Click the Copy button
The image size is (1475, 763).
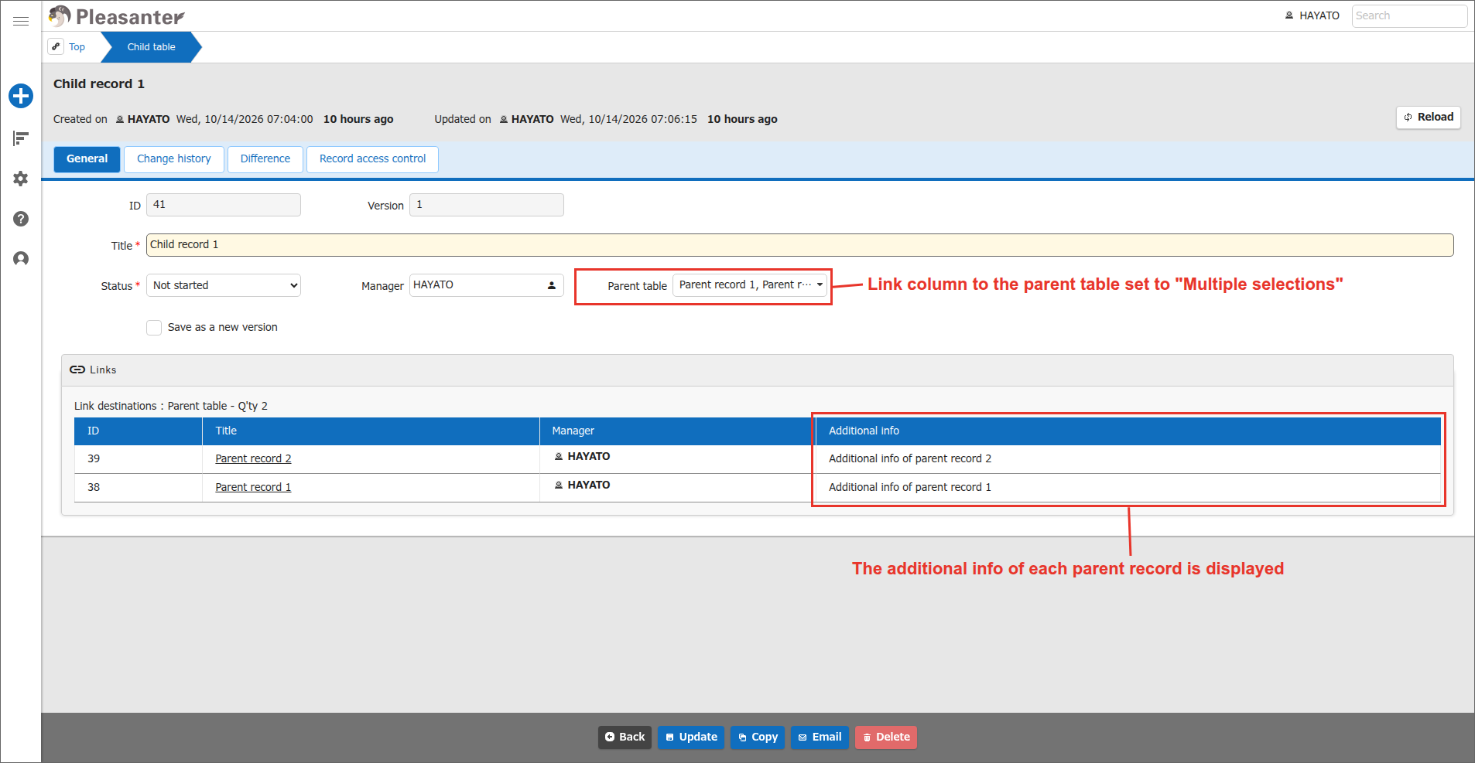point(758,737)
